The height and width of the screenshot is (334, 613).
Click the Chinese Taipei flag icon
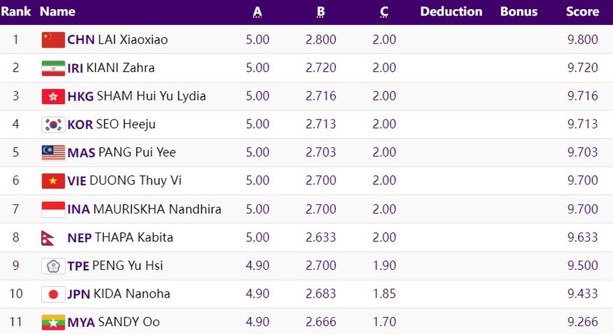tap(53, 266)
